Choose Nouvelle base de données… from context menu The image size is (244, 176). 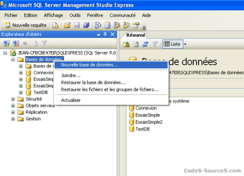(111, 65)
